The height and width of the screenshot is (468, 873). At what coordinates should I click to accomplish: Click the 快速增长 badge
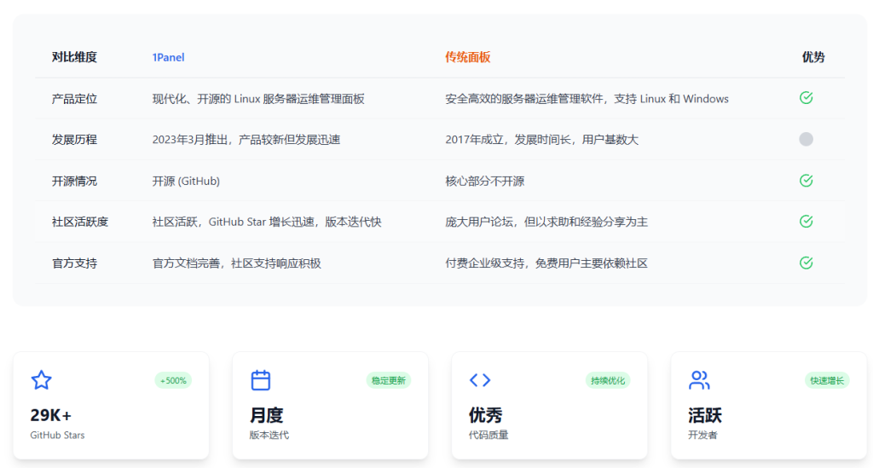(x=827, y=380)
